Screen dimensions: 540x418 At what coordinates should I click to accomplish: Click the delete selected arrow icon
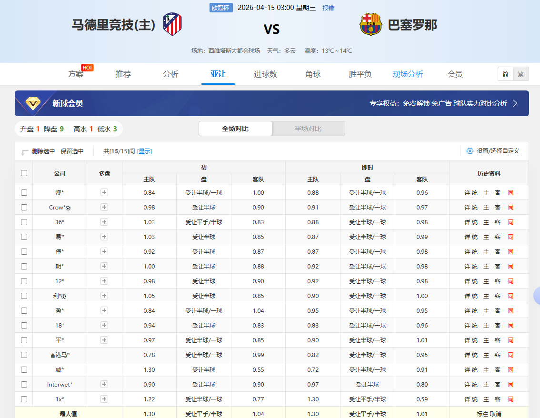[x=25, y=152]
